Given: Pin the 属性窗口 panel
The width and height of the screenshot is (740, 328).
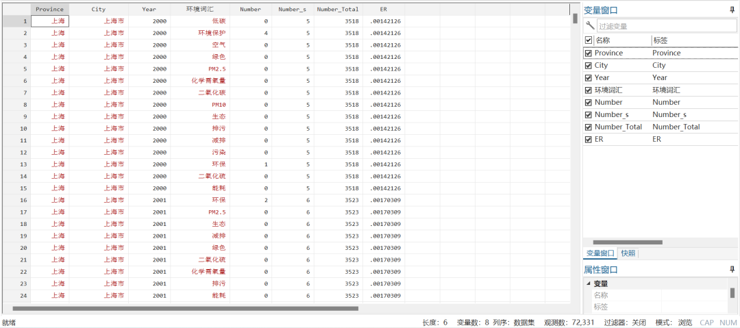Looking at the screenshot, I should tap(732, 270).
